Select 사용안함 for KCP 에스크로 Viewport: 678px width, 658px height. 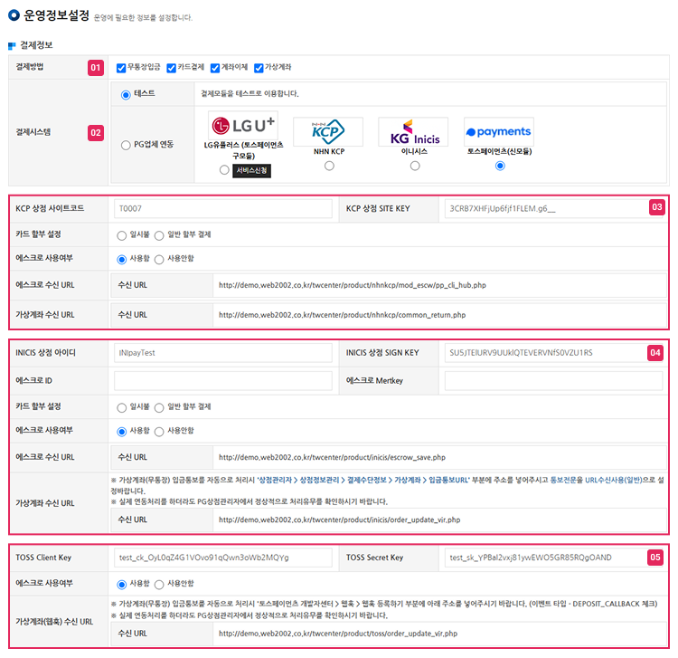pyautogui.click(x=159, y=259)
